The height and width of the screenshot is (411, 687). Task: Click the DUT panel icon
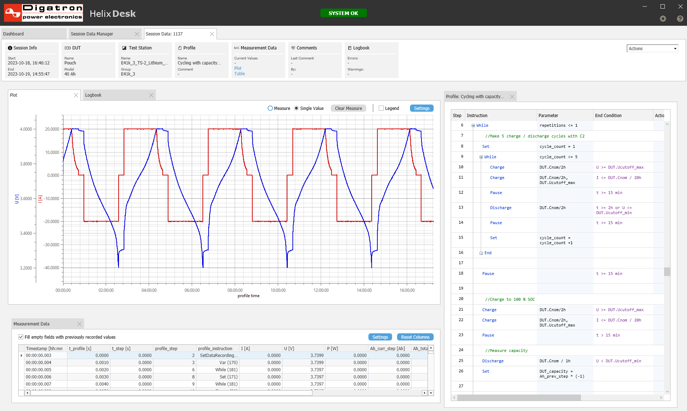67,48
